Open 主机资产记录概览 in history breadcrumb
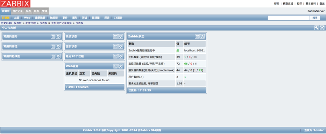This screenshot has height=134, width=326. (x=61, y=23)
